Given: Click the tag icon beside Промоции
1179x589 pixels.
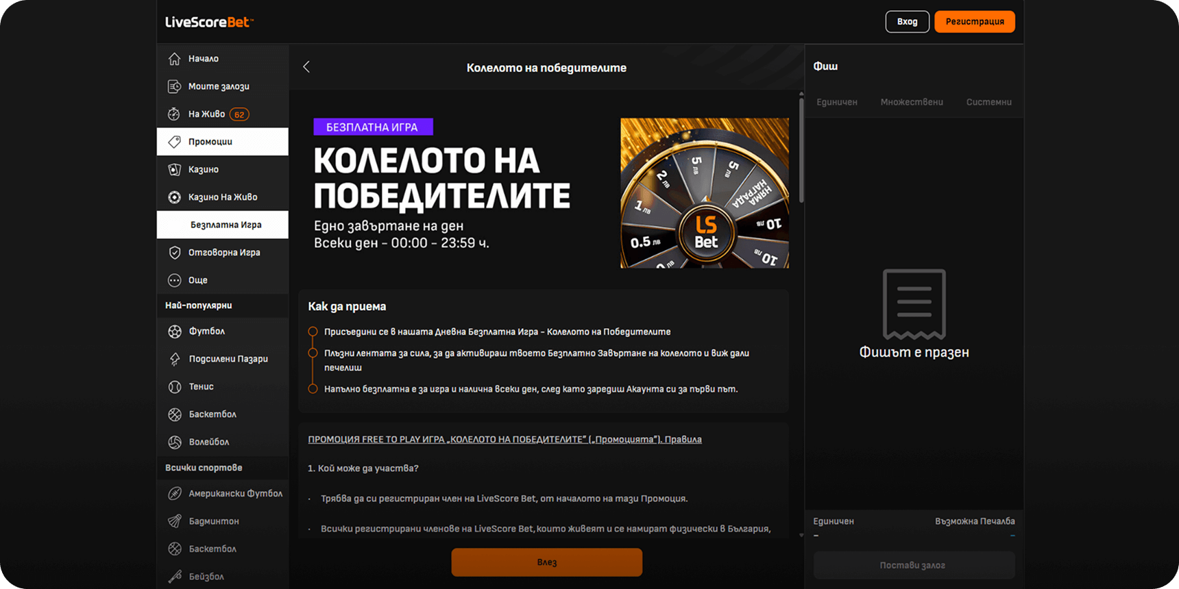Looking at the screenshot, I should tap(175, 142).
